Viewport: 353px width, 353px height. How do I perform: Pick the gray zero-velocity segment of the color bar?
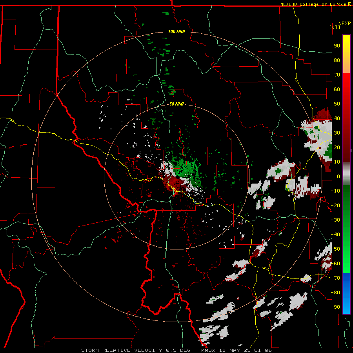coord(346,174)
